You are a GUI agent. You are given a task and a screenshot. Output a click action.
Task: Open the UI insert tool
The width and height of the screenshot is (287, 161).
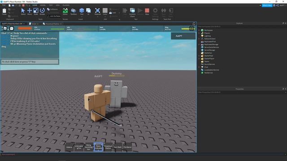point(88,11)
